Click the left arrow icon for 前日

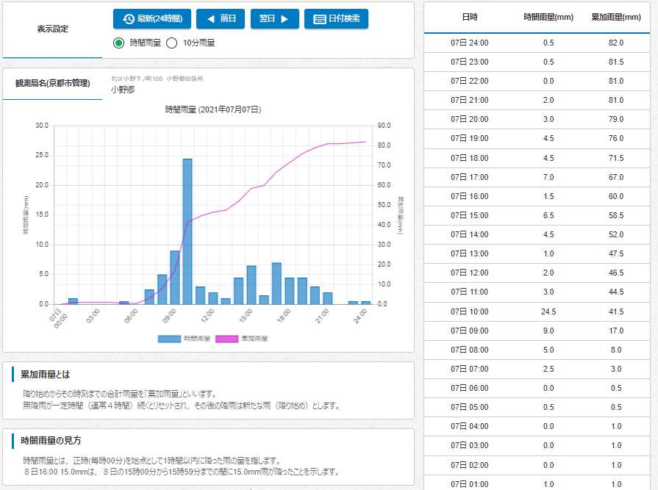click(211, 19)
